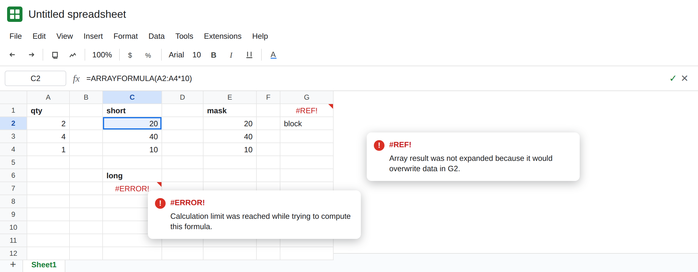Image resolution: width=698 pixels, height=272 pixels.
Task: Click the print icon in toolbar
Action: pyautogui.click(x=55, y=55)
